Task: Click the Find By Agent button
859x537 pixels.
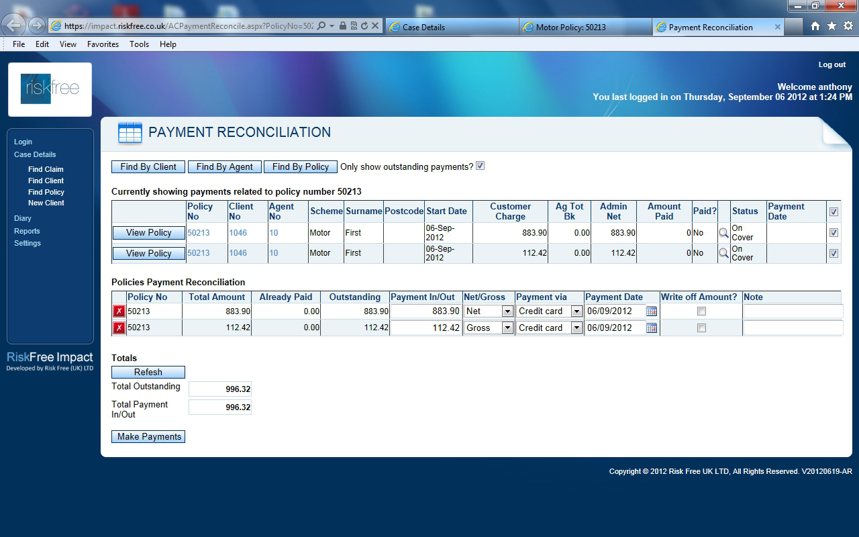Action: click(224, 167)
